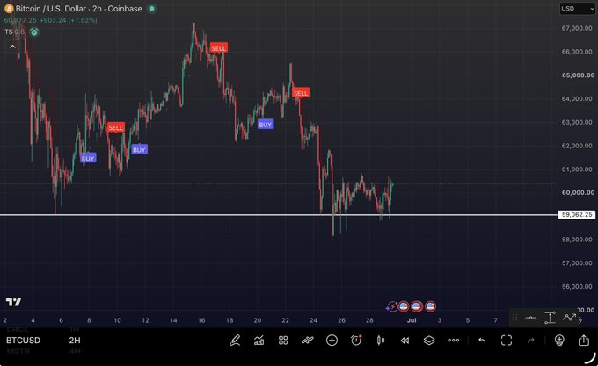Click the Bitcoin / U.S. Dollar title
This screenshot has height=366, width=598.
[x=51, y=9]
